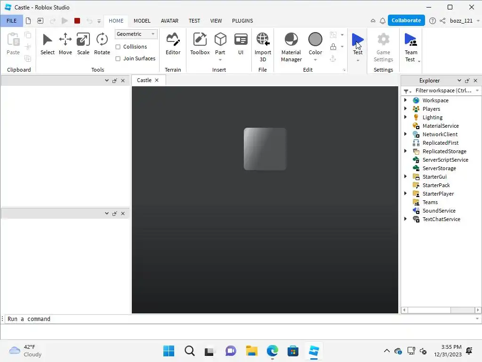Click the lock tool icon
This screenshot has width=482, height=362.
tap(333, 47)
